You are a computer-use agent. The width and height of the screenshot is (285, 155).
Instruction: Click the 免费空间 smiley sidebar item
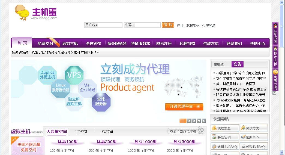tap(275, 80)
